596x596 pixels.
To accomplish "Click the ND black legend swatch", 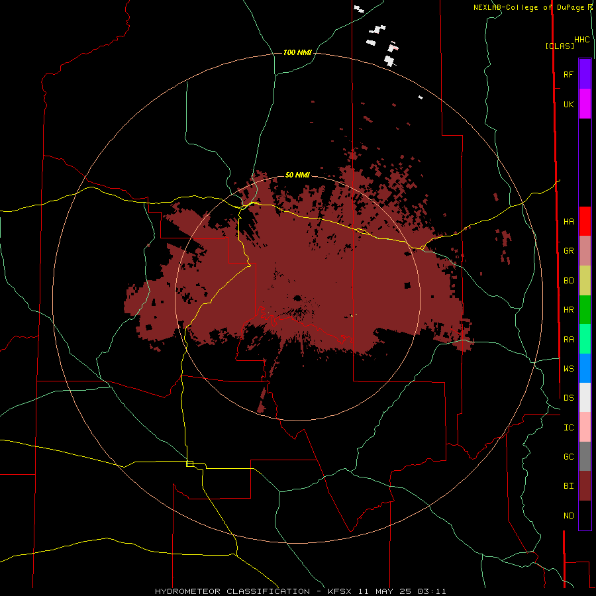I will click(x=585, y=515).
